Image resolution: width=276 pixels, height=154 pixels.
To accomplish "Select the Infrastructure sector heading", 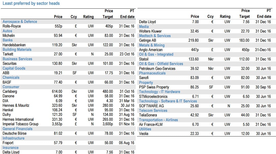I will (x=13, y=138).
